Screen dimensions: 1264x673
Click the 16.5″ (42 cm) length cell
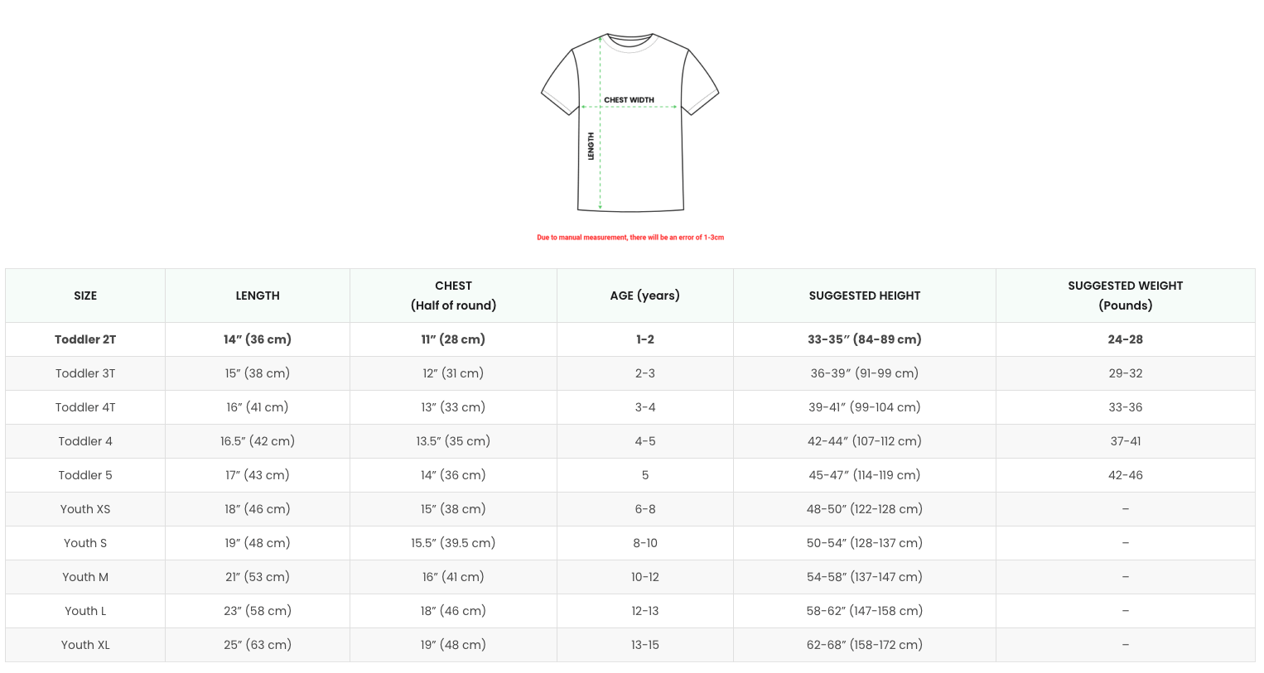[258, 441]
